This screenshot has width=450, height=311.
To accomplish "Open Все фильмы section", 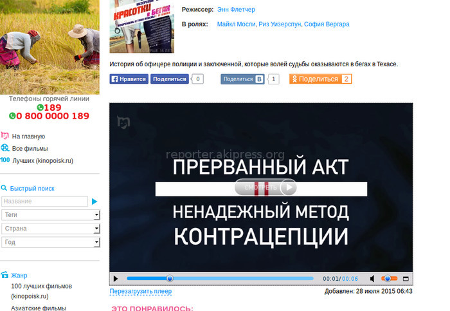I will pyautogui.click(x=30, y=149).
